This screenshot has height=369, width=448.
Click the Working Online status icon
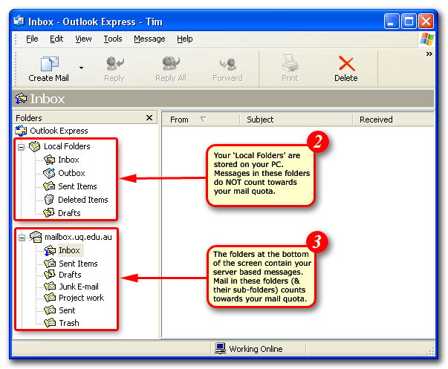(x=220, y=348)
